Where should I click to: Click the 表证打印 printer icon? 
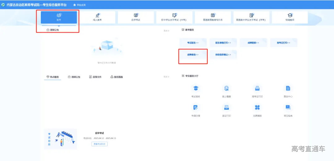pyautogui.click(x=226, y=107)
